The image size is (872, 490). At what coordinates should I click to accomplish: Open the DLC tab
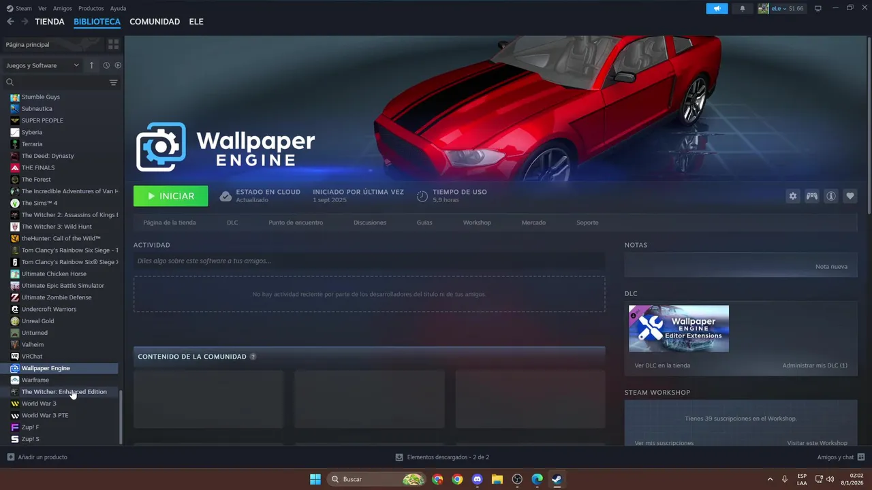pyautogui.click(x=232, y=223)
